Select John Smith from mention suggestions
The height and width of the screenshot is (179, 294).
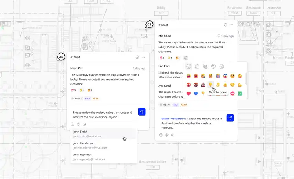point(103,134)
